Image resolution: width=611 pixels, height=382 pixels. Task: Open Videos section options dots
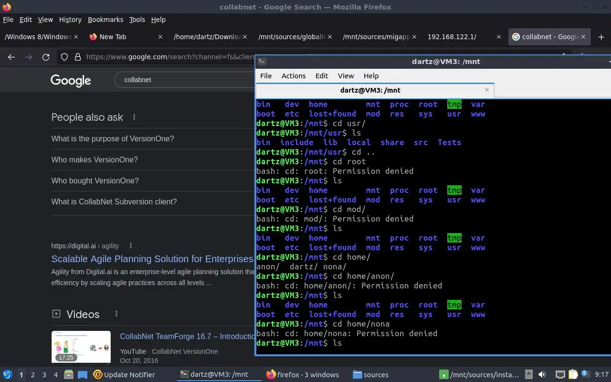[x=116, y=314]
